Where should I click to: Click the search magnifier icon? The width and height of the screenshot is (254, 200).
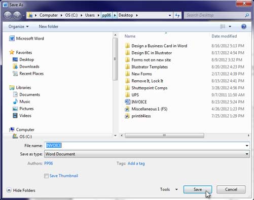pyautogui.click(x=247, y=15)
